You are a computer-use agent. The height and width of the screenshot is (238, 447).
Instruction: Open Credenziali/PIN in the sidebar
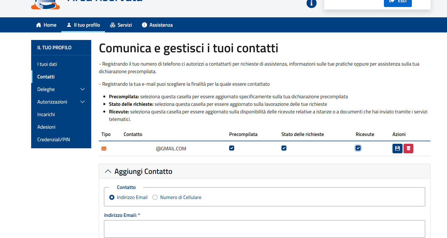pyautogui.click(x=54, y=139)
